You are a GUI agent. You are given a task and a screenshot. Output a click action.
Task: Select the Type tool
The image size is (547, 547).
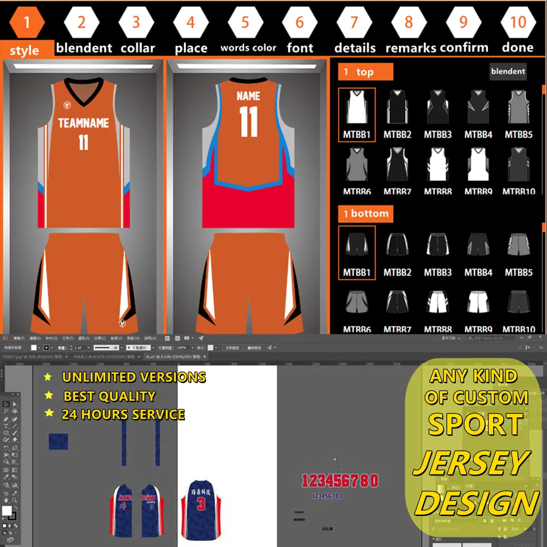[6, 426]
